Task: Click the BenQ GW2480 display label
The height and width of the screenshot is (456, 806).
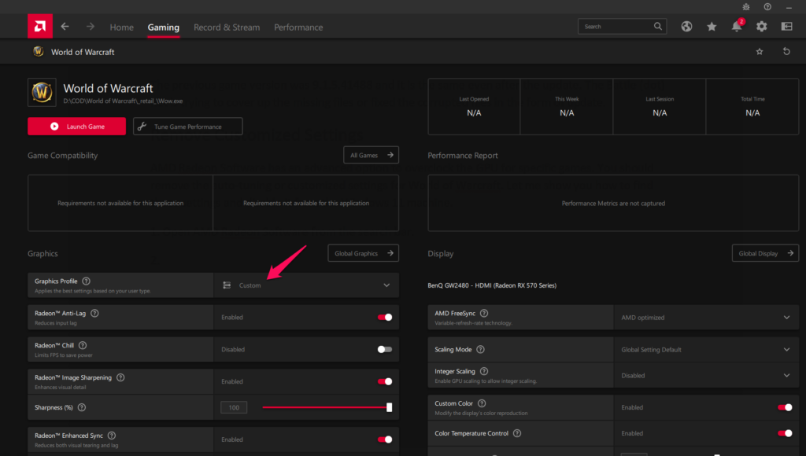Action: pyautogui.click(x=492, y=285)
